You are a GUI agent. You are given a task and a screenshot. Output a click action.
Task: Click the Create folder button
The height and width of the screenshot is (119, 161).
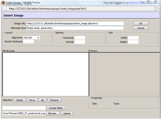click(x=56, y=108)
